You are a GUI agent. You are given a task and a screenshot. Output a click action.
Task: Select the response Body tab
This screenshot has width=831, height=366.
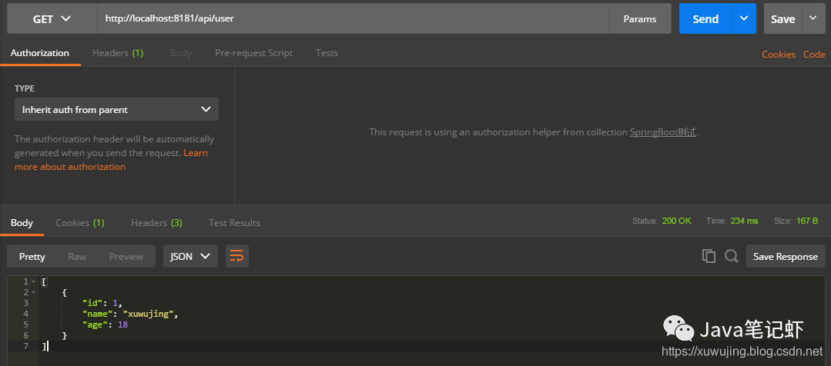point(22,223)
